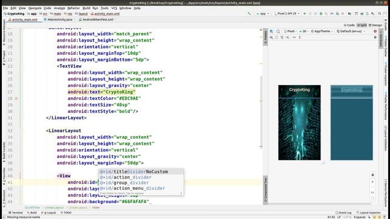Screen dimensions: 390x219
Task: Open the Terminal tool window
Action: pyautogui.click(x=15, y=212)
